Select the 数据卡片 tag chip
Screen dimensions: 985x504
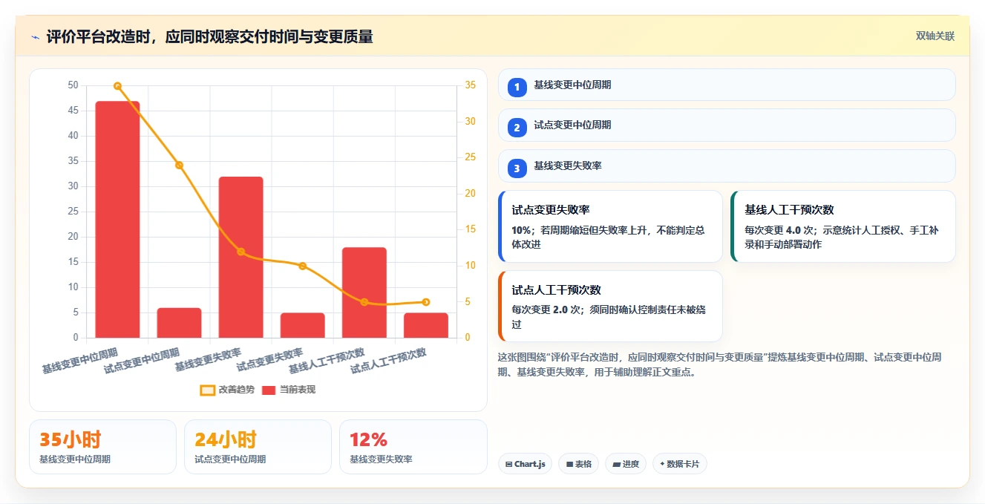[680, 464]
